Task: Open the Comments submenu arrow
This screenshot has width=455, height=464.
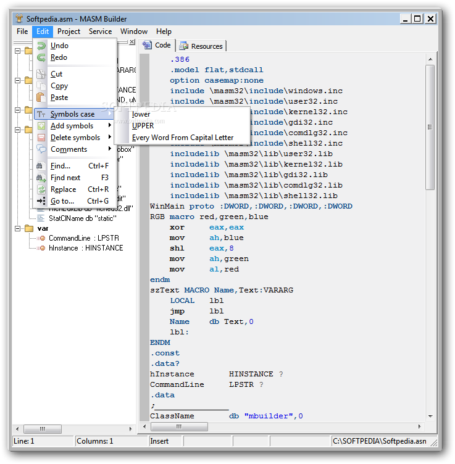Action: click(110, 149)
